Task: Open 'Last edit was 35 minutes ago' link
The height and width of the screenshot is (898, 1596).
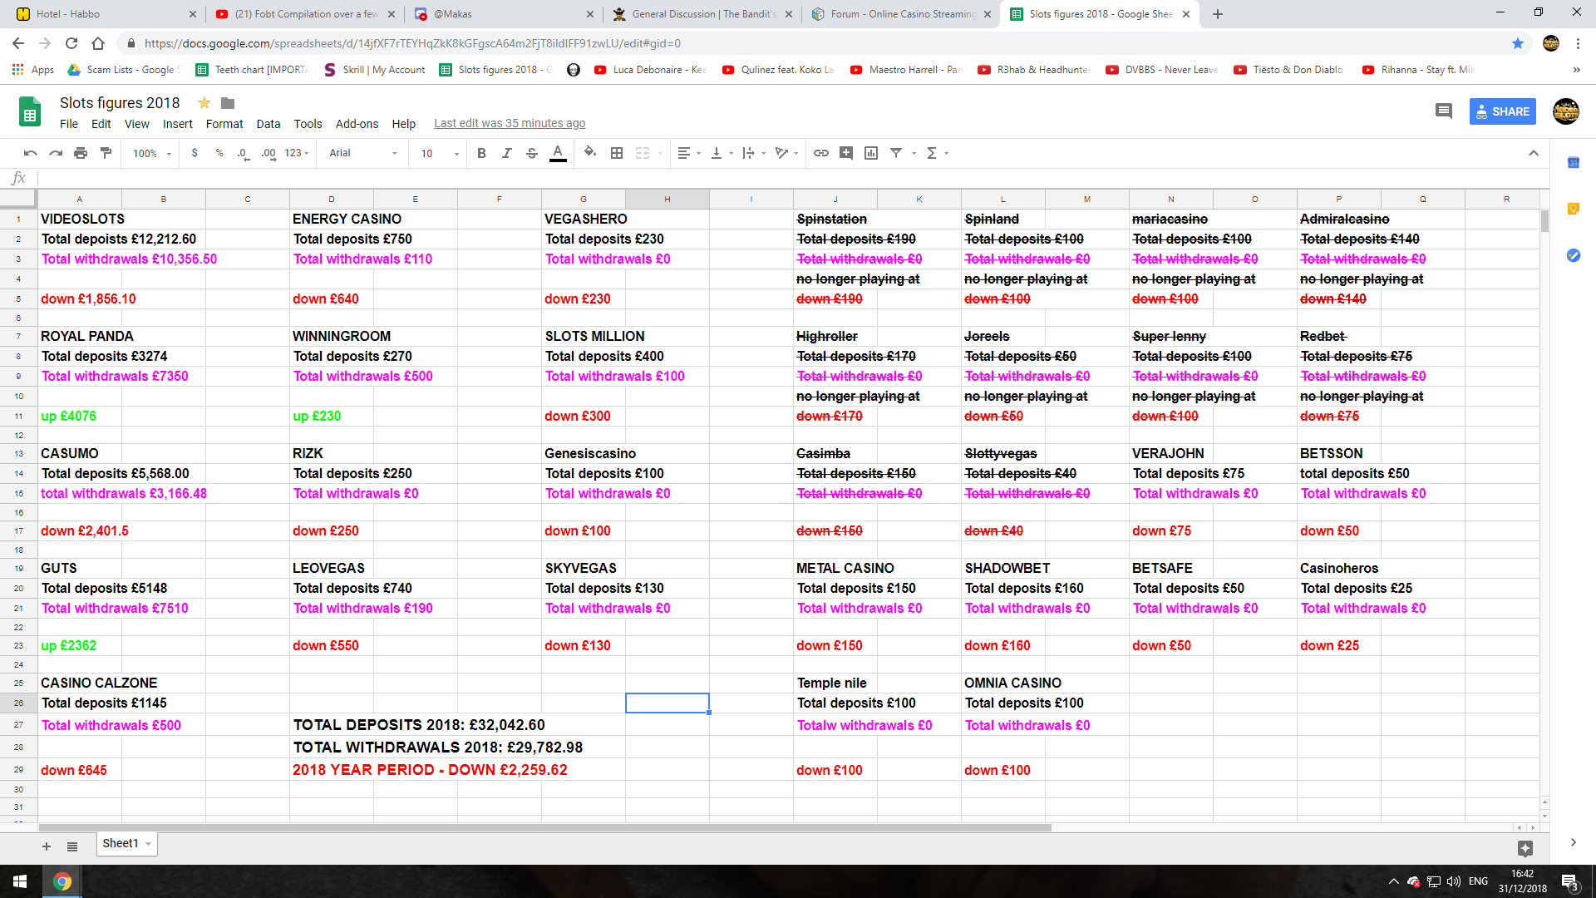Action: click(x=510, y=123)
